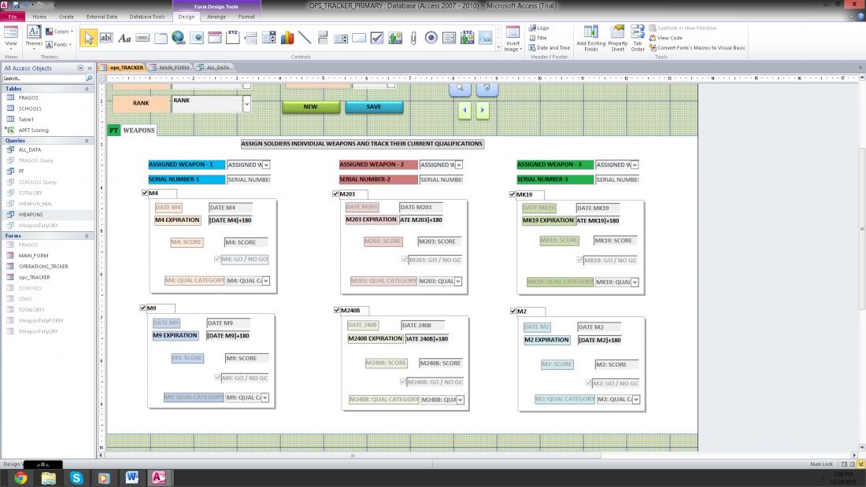Insert a Logo in header
The width and height of the screenshot is (866, 487).
(x=539, y=28)
